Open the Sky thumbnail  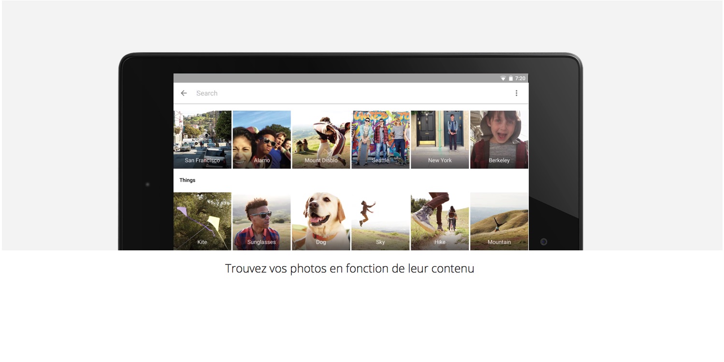coord(380,221)
